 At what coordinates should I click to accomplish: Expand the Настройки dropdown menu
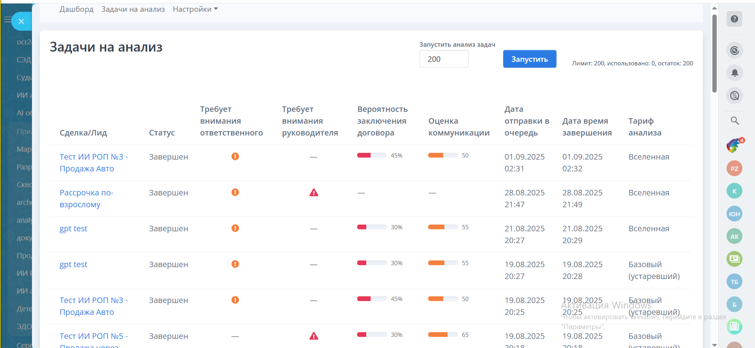[195, 9]
